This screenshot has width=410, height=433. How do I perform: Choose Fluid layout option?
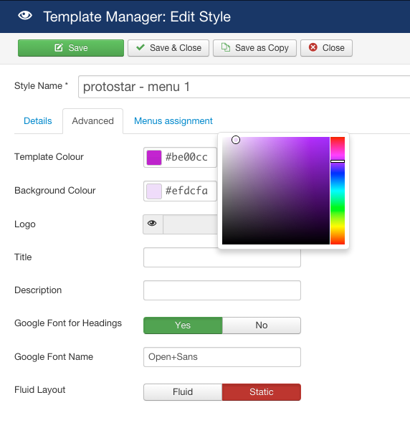[183, 392]
